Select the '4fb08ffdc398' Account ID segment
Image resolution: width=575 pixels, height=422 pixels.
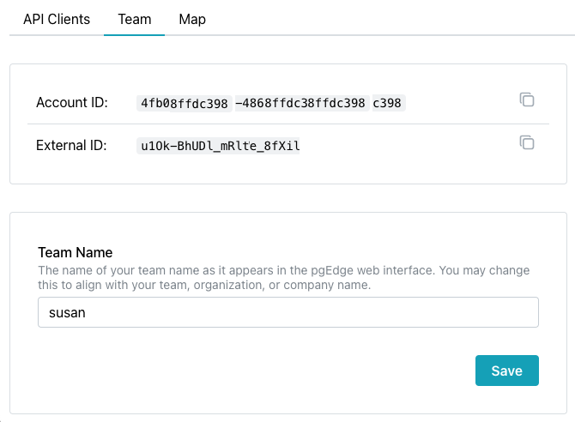click(185, 104)
